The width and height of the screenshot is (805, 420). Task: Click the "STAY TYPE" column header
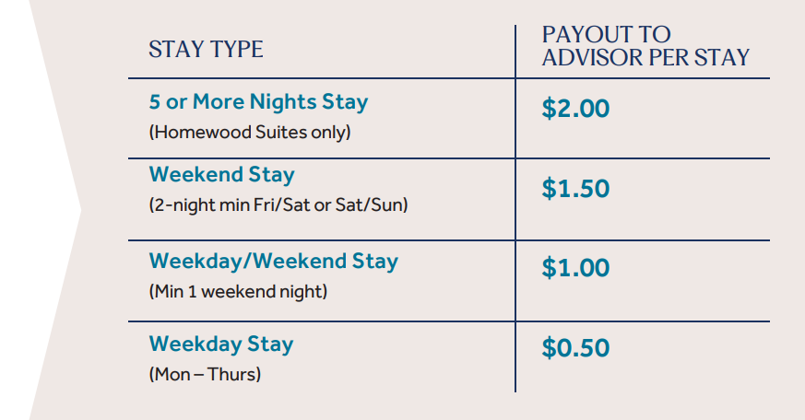(206, 50)
